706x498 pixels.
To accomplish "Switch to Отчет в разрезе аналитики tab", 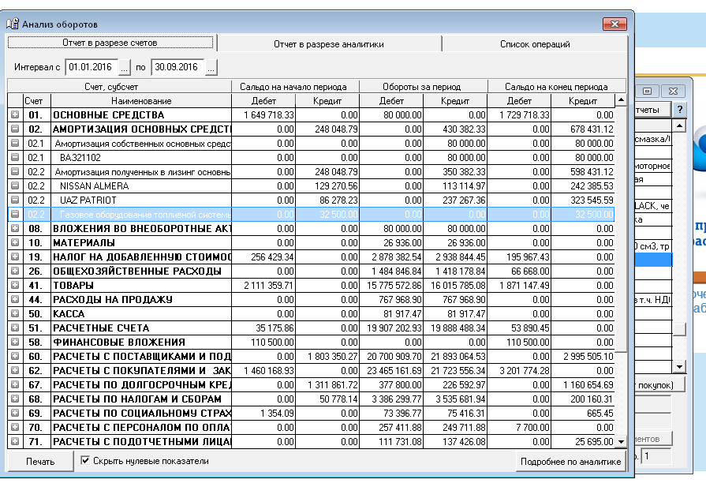I will tap(328, 44).
